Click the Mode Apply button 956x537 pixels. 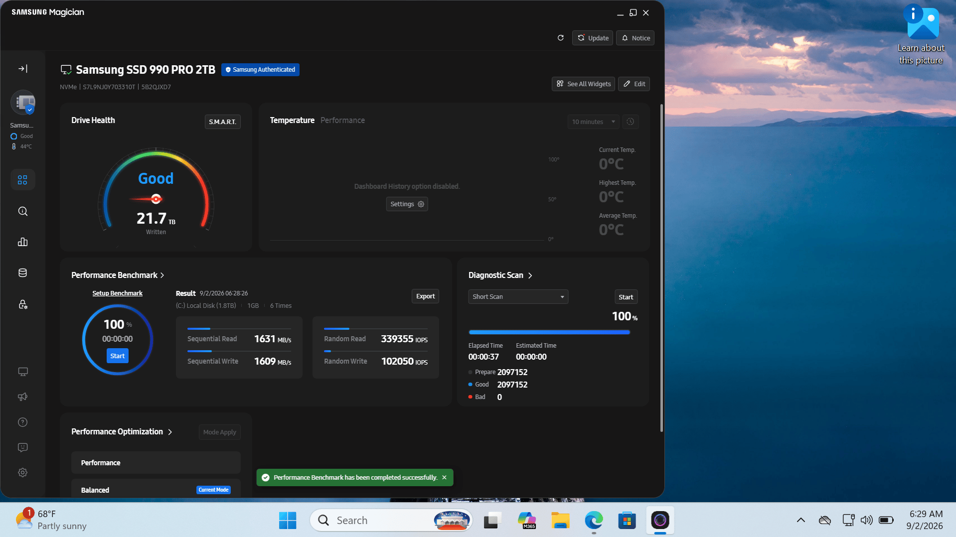(220, 432)
